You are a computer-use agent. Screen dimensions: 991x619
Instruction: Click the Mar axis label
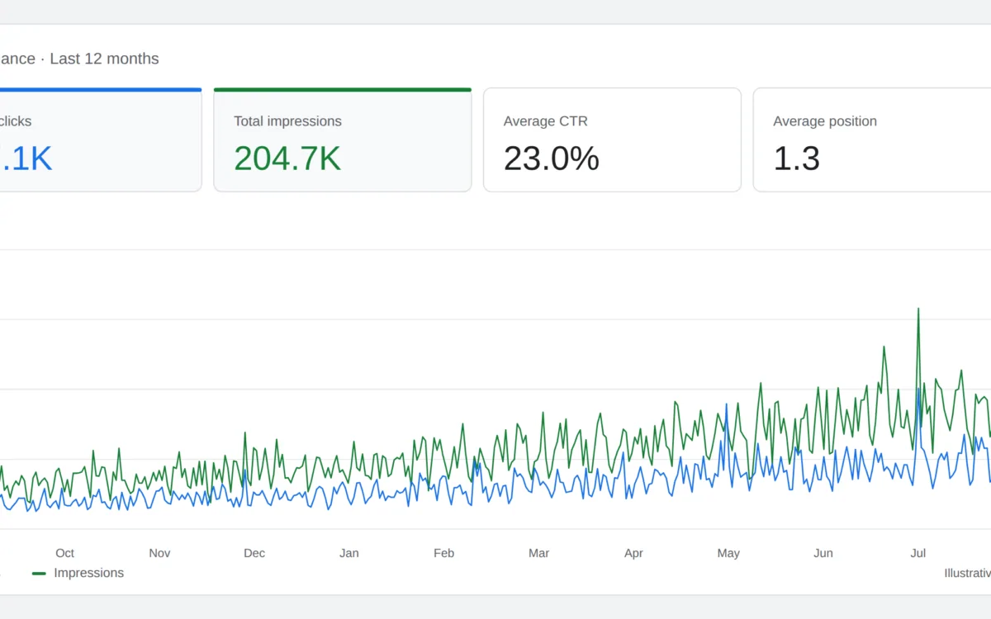click(538, 553)
